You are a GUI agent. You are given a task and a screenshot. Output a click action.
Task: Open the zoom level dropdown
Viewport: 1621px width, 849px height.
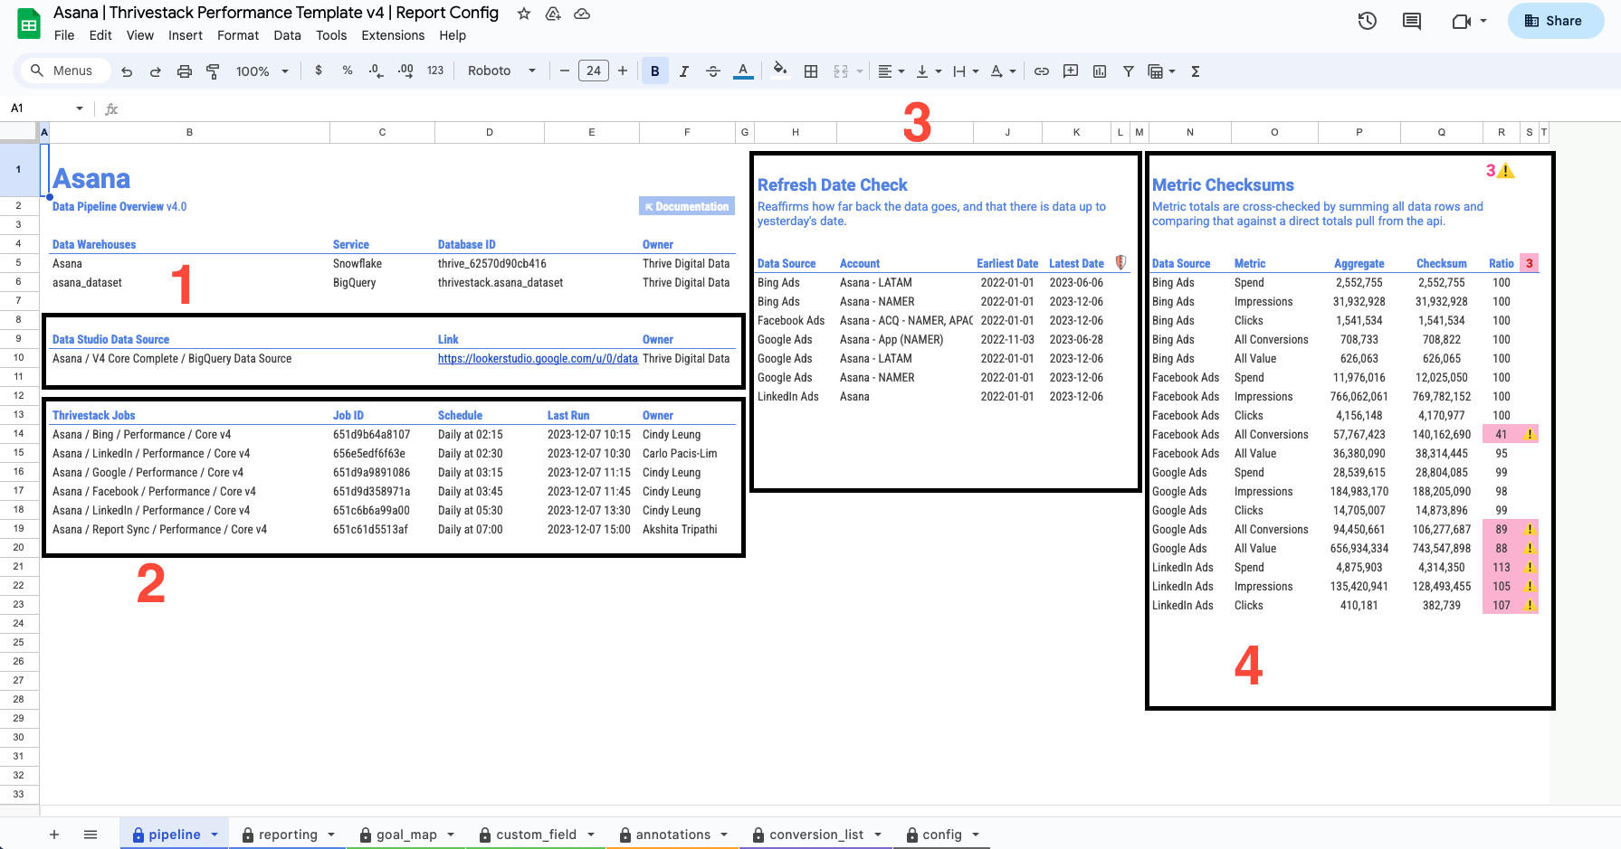262,71
